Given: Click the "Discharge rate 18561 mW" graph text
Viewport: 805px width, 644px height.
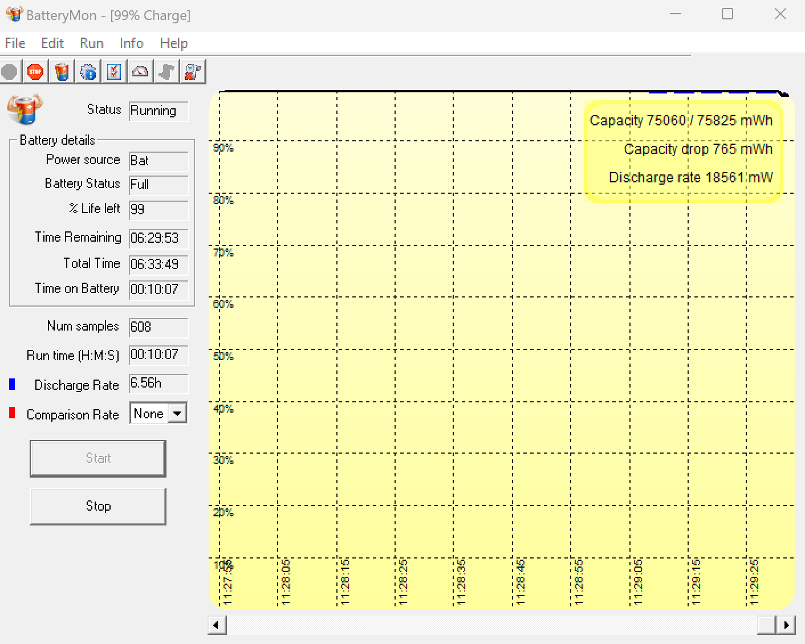Looking at the screenshot, I should [x=691, y=178].
